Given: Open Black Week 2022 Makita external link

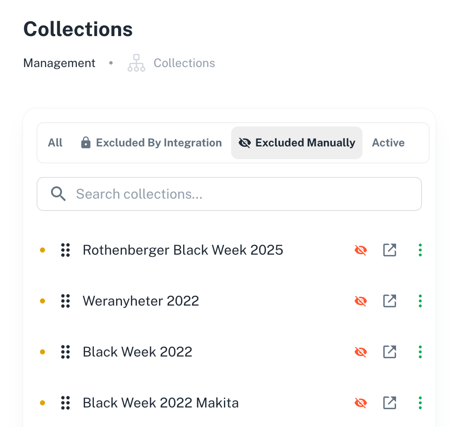Looking at the screenshot, I should pyautogui.click(x=389, y=403).
